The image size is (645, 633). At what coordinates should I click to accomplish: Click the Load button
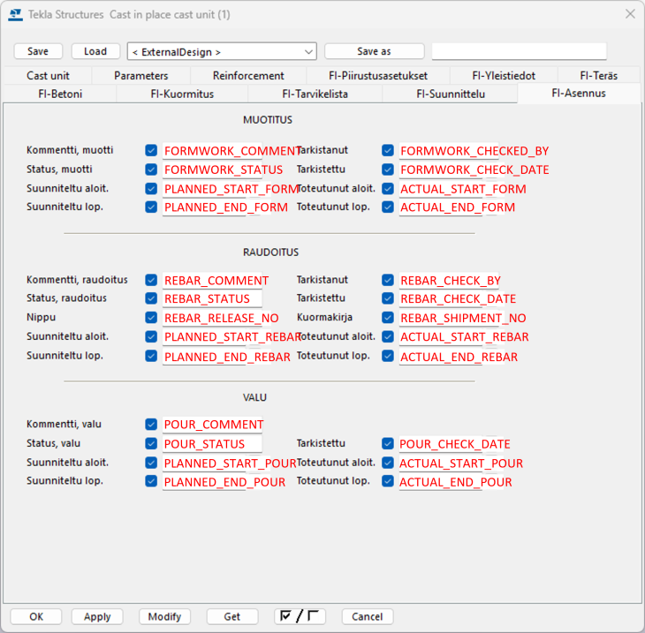tap(95, 51)
